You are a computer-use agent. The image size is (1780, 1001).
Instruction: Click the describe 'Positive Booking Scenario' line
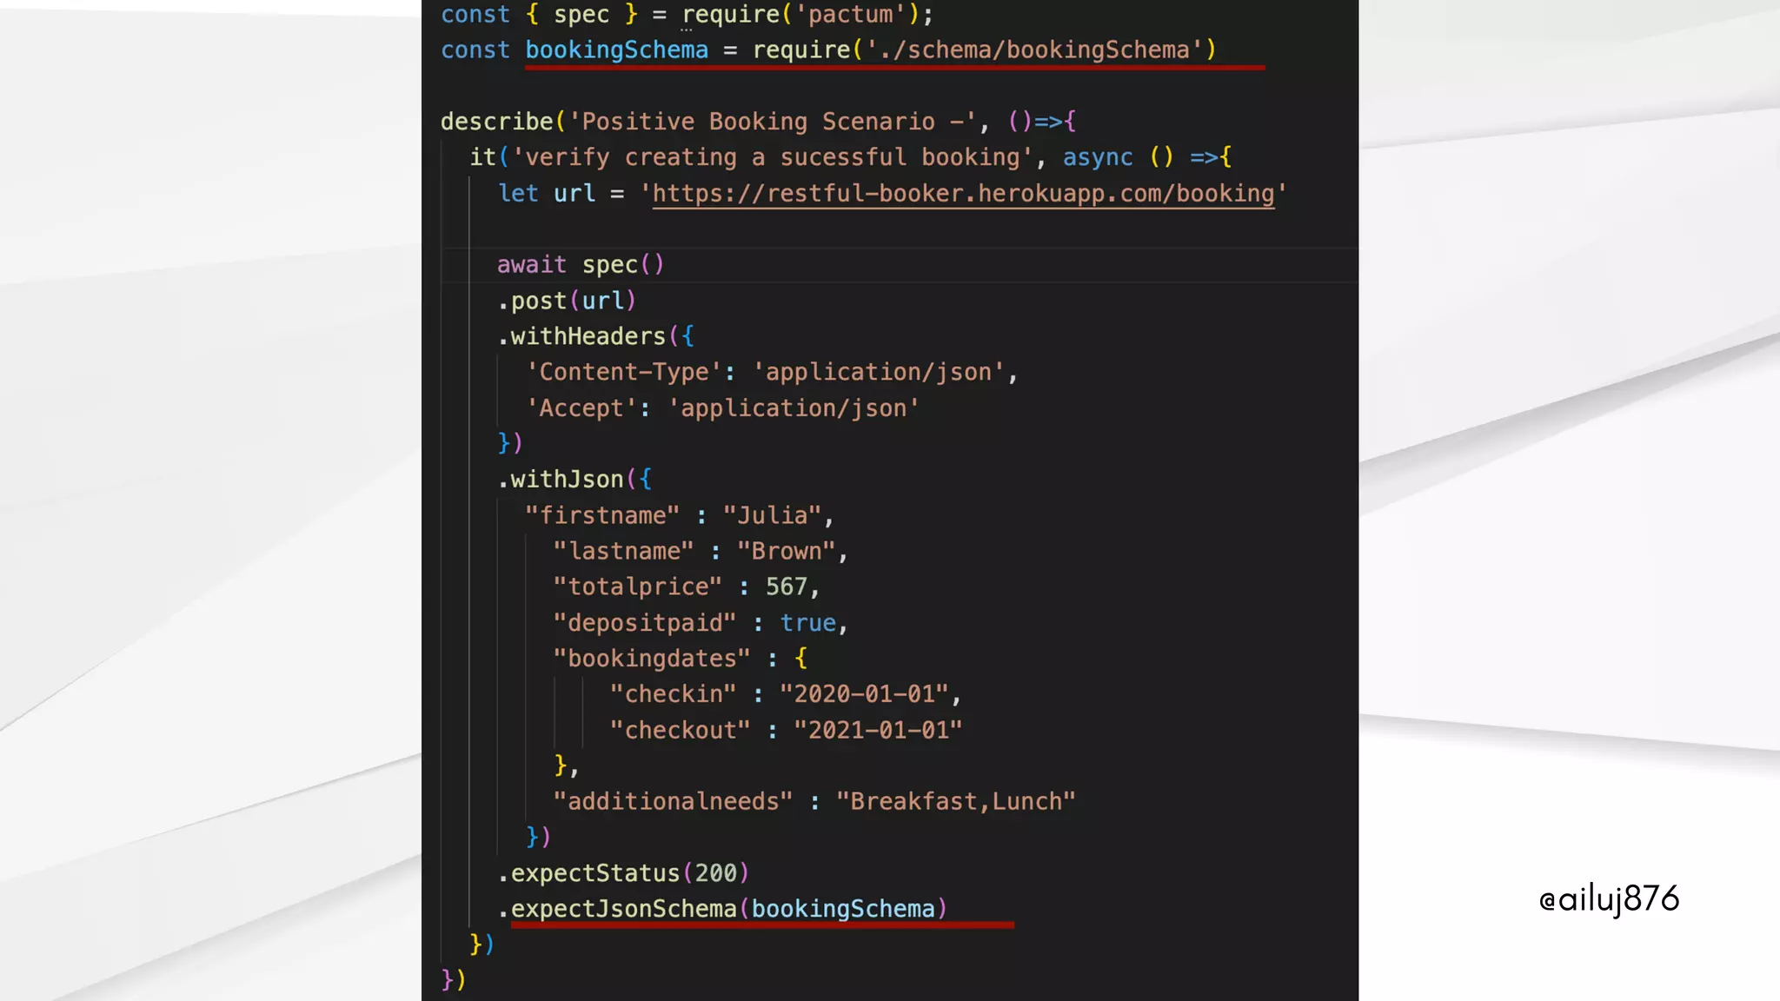click(756, 122)
